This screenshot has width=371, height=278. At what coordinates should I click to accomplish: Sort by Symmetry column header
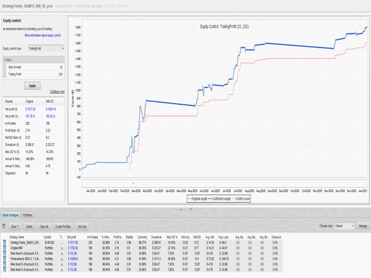coord(143,237)
